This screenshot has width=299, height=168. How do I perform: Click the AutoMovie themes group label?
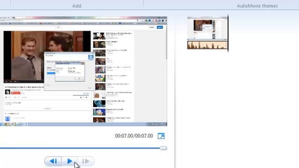pyautogui.click(x=257, y=6)
